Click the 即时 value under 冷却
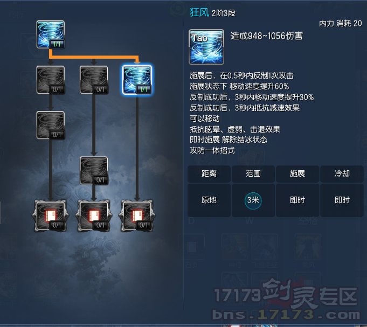The height and width of the screenshot is (327, 367). coord(342,200)
